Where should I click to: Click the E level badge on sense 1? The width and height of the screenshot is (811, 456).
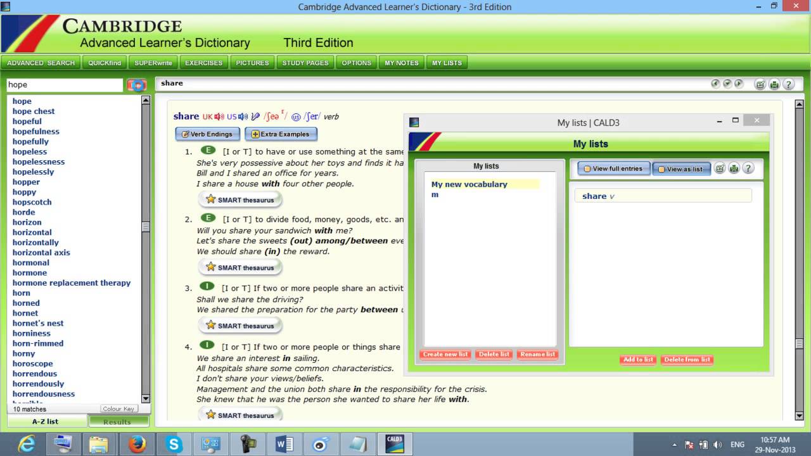click(208, 150)
